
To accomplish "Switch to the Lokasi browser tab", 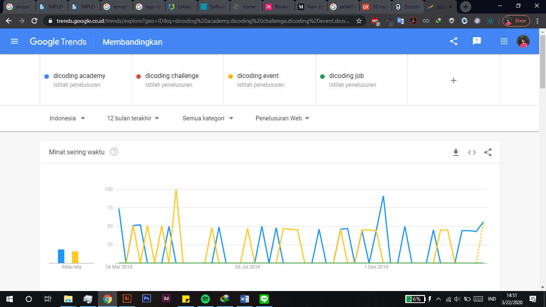I will (x=181, y=7).
